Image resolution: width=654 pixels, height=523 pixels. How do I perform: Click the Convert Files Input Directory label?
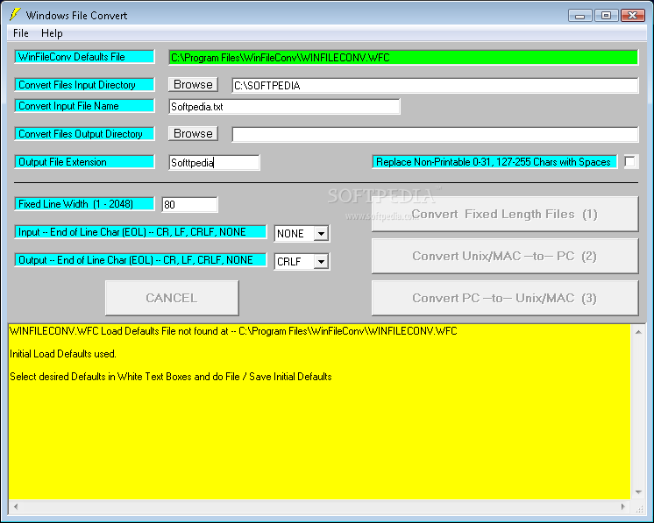click(85, 85)
